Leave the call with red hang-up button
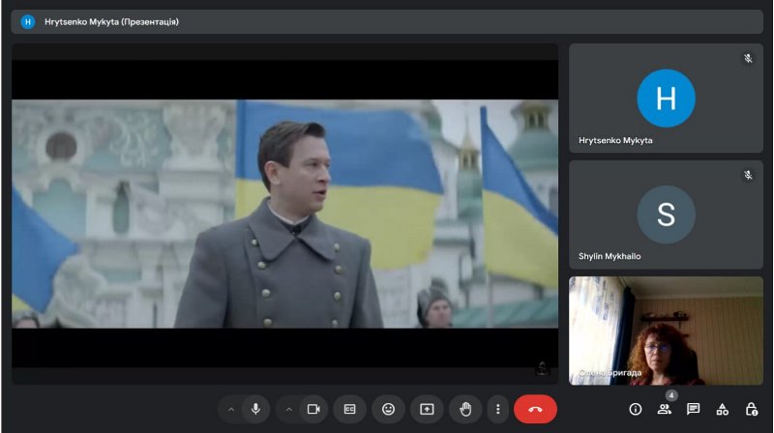Image resolution: width=774 pixels, height=433 pixels. [535, 410]
